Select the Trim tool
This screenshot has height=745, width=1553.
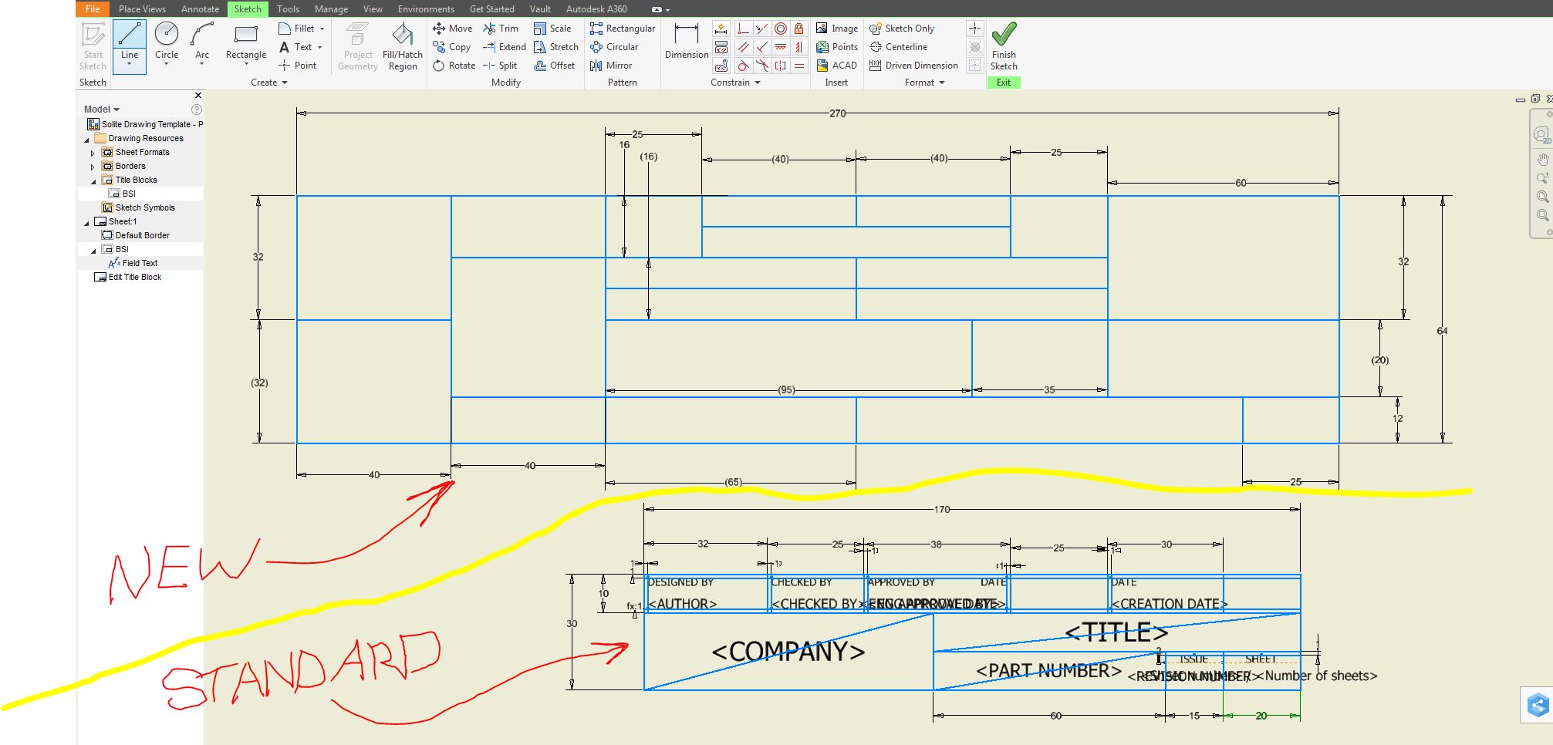501,28
